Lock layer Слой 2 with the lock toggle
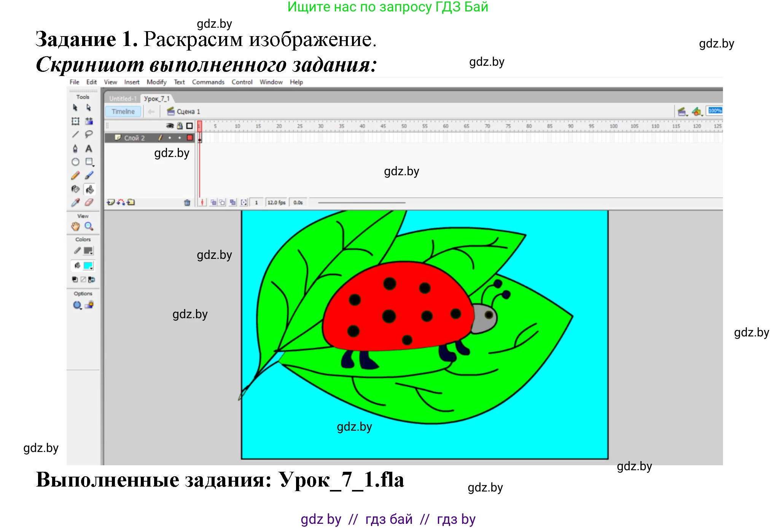This screenshot has height=528, width=777. (x=180, y=138)
